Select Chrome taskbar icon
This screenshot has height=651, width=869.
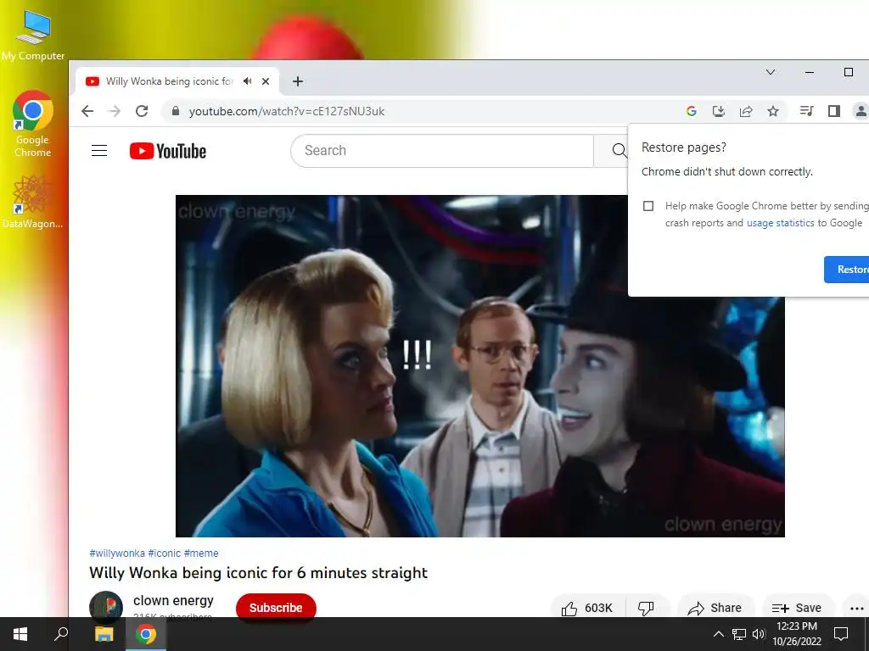[x=146, y=634]
